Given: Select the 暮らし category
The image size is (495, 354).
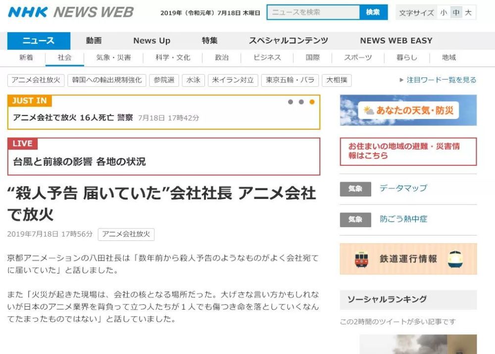Looking at the screenshot, I should point(407,58).
